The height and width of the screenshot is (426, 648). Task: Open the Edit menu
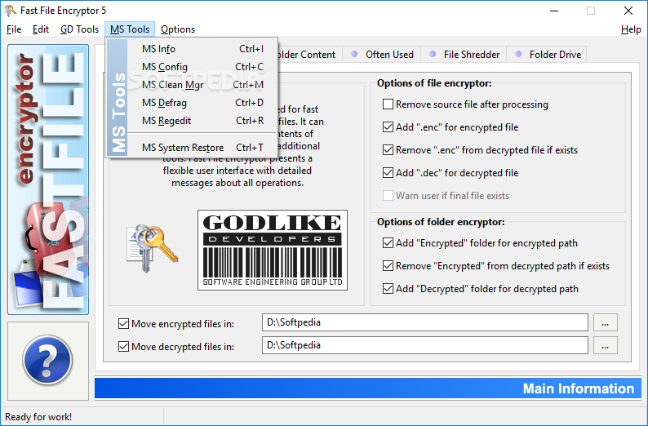pyautogui.click(x=41, y=29)
